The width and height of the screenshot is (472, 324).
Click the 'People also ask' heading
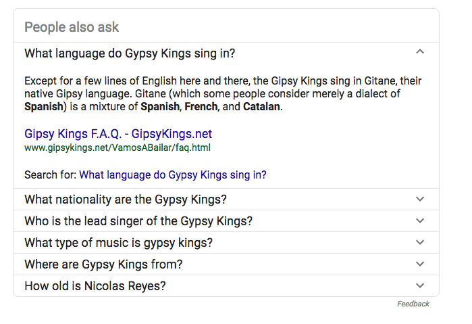coord(72,27)
